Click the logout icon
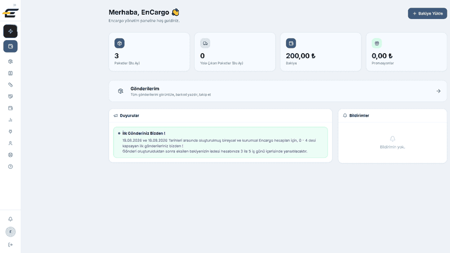 pyautogui.click(x=10, y=245)
